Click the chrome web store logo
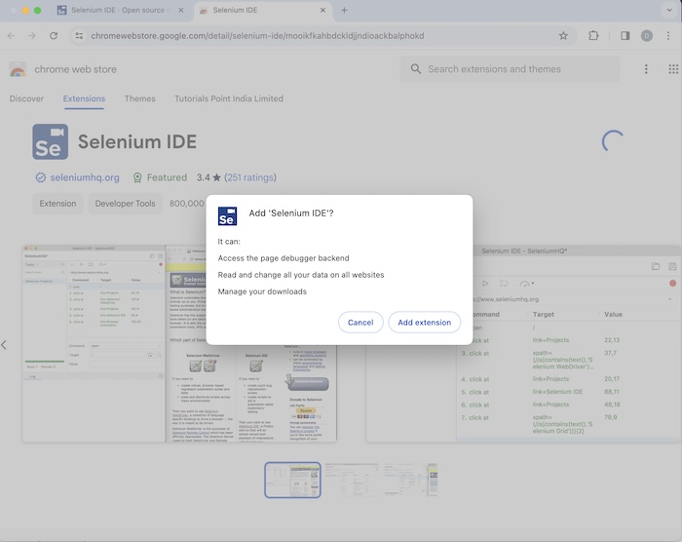This screenshot has width=682, height=542. pos(18,69)
